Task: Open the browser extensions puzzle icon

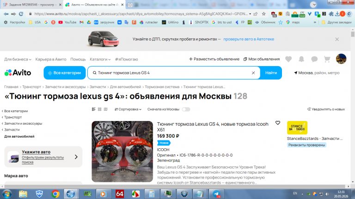Action: pos(331,14)
